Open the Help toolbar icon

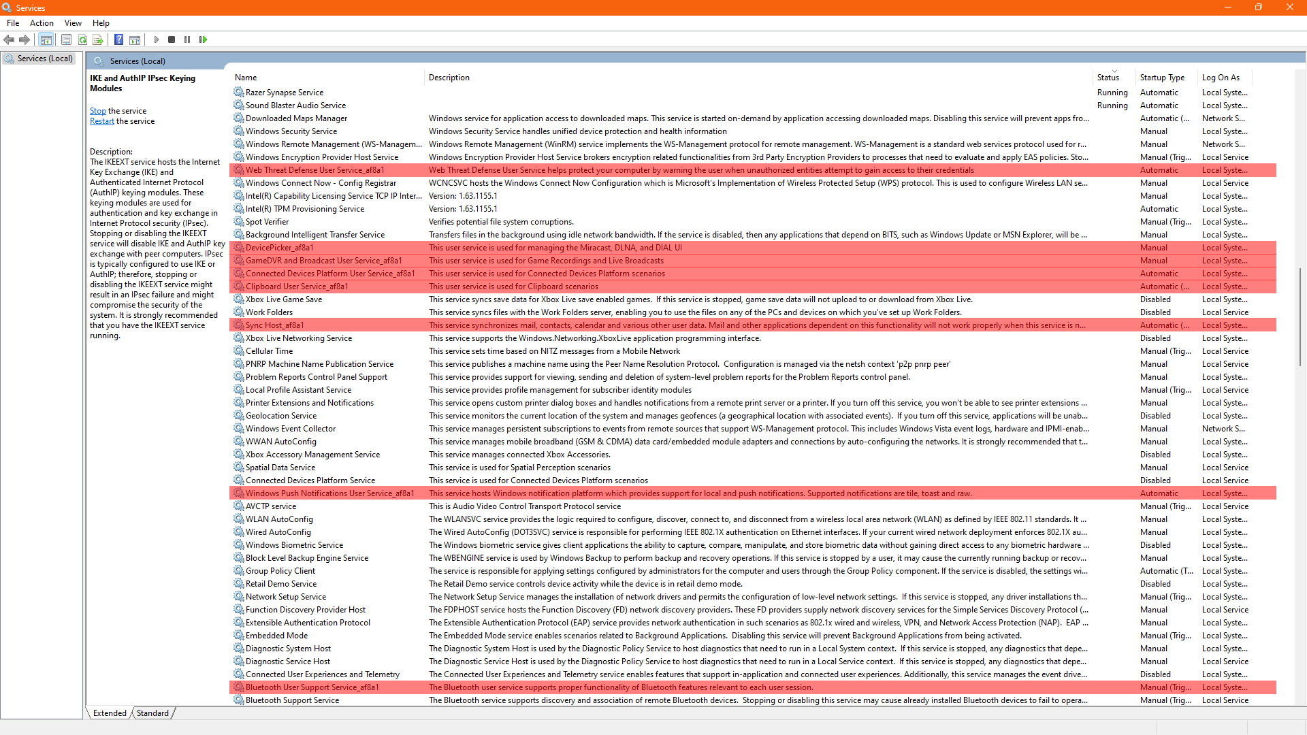118,39
